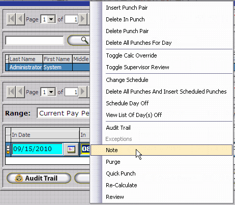
Task: Click the magnifying glass search button
Action: (79, 40)
